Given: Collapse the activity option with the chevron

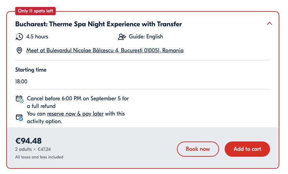Looking at the screenshot, I should [269, 24].
